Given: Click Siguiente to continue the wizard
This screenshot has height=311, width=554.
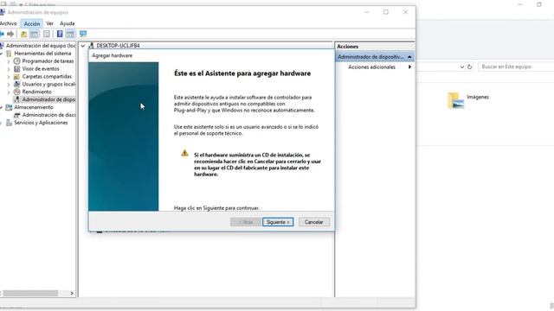Looking at the screenshot, I should pyautogui.click(x=278, y=222).
